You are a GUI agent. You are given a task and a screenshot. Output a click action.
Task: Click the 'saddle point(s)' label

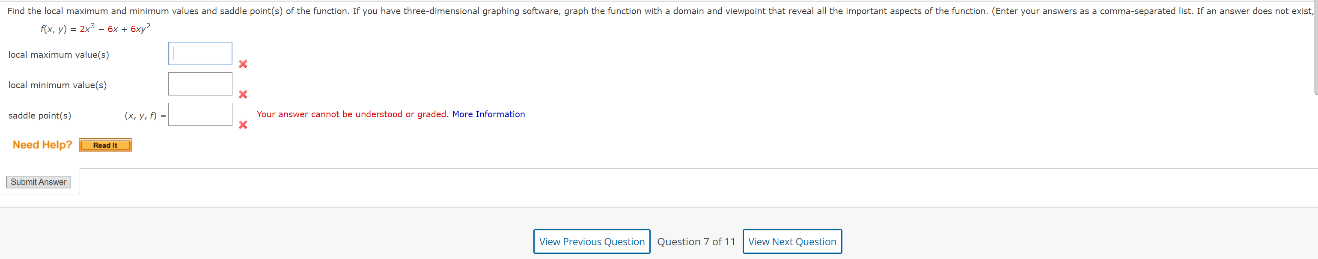pyautogui.click(x=40, y=116)
